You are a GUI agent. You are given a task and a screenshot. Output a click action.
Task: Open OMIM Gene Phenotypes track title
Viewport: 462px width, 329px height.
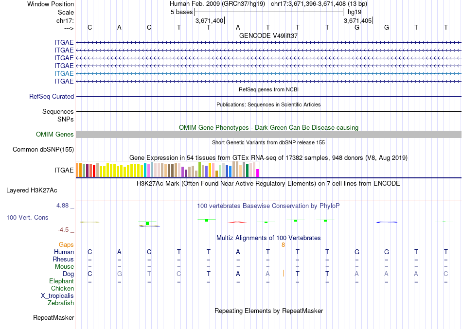click(x=268, y=127)
